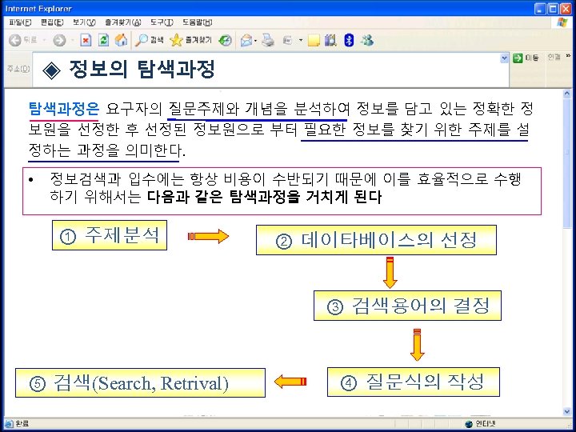The height and width of the screenshot is (432, 576).
Task: Click the ② 데이타베이스의 선정 box
Action: (x=376, y=240)
